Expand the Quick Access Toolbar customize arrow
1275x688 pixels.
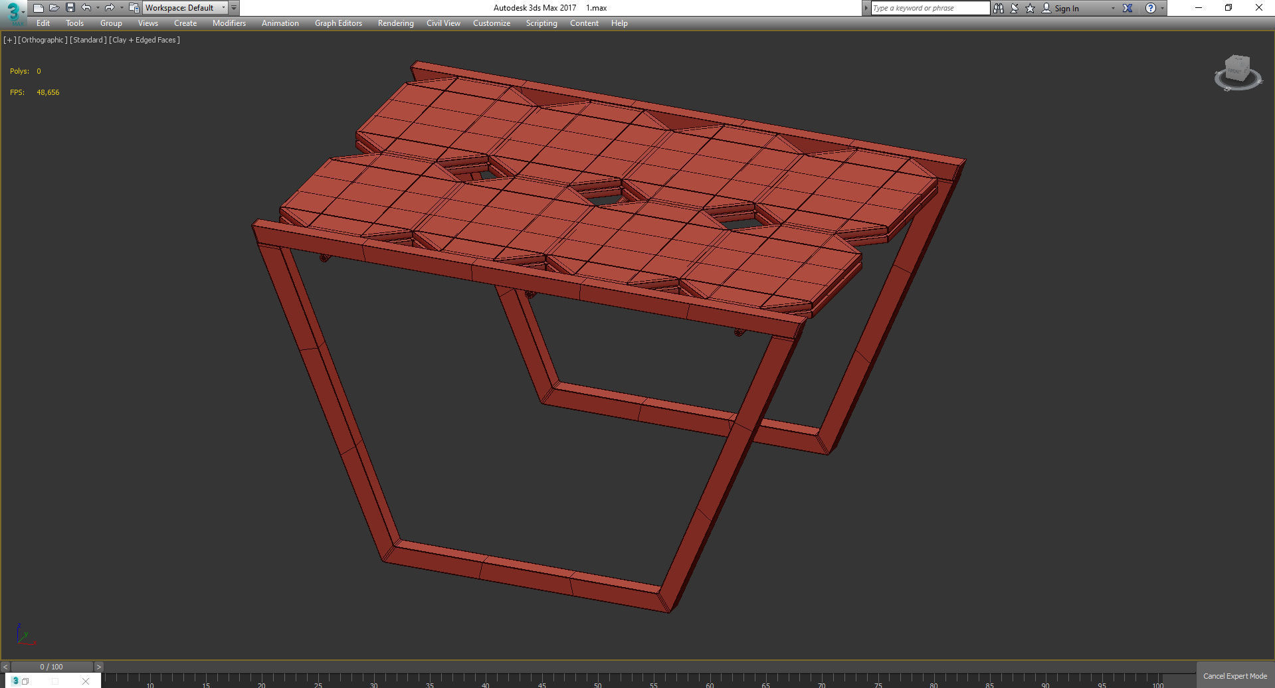234,8
